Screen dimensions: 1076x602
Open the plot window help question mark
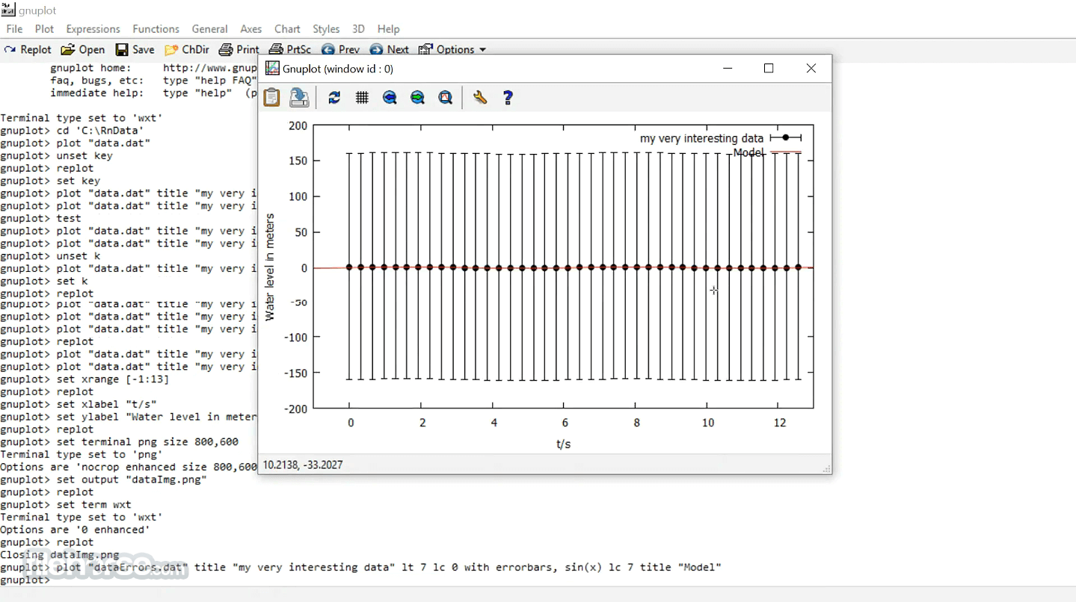pyautogui.click(x=508, y=98)
